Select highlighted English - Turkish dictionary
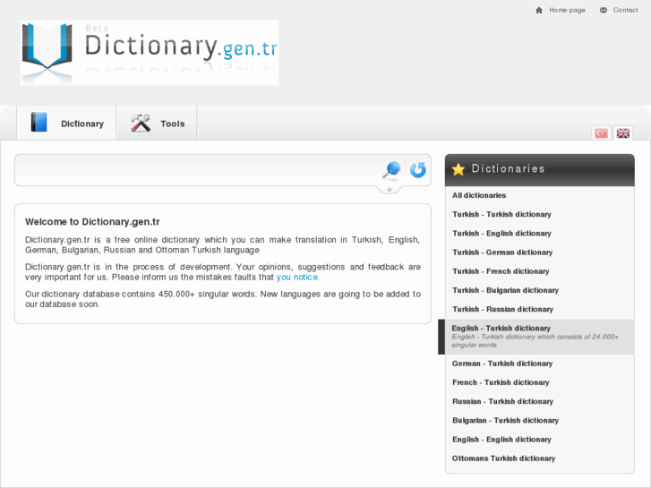 539,337
